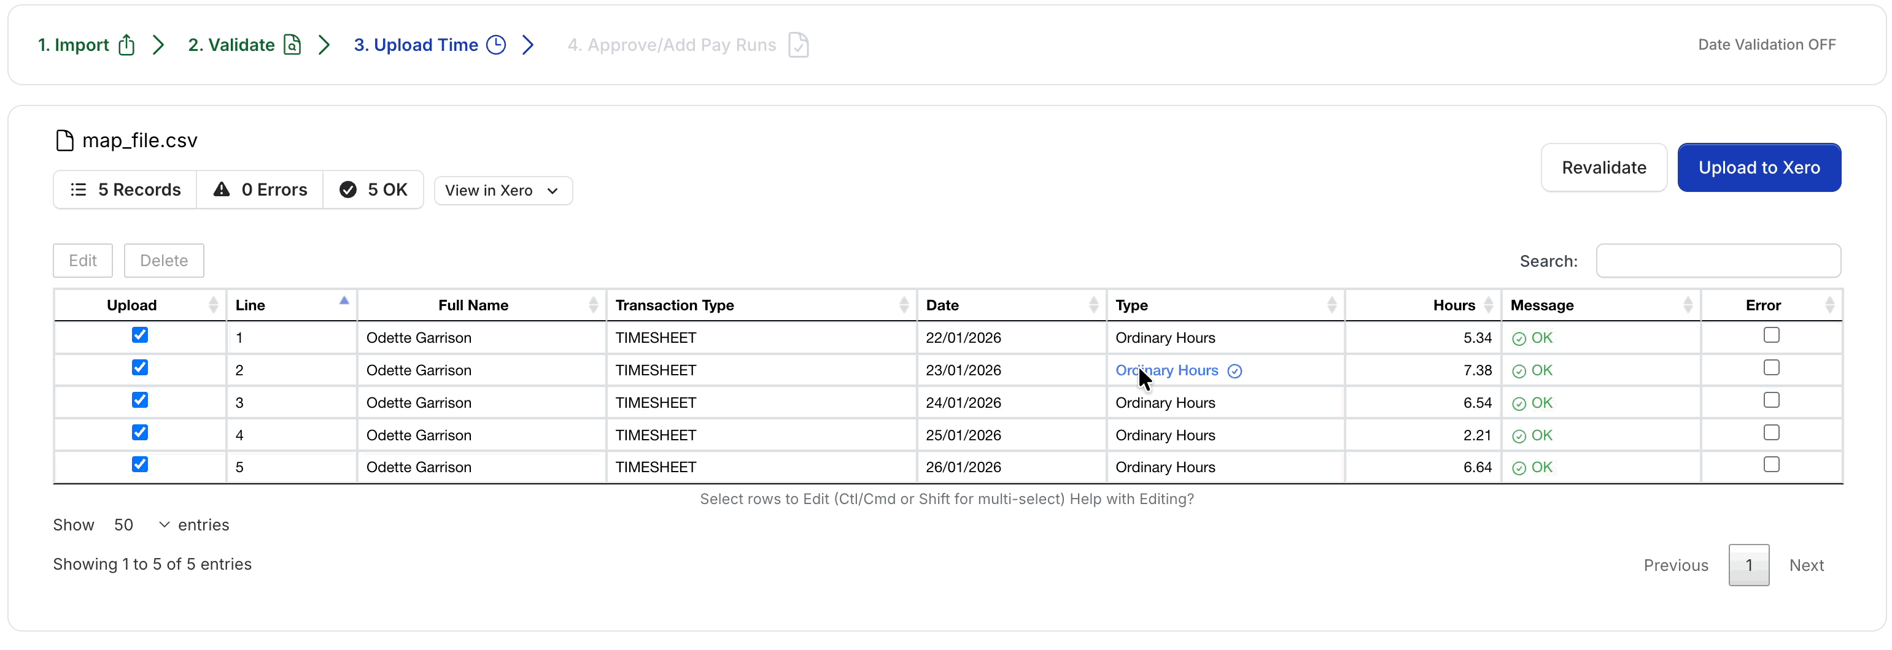Click the Import step upload icon
This screenshot has width=1892, height=650.
pyautogui.click(x=126, y=45)
